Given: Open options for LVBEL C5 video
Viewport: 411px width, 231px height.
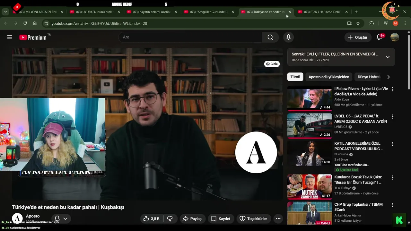Looking at the screenshot, I should coord(392,116).
